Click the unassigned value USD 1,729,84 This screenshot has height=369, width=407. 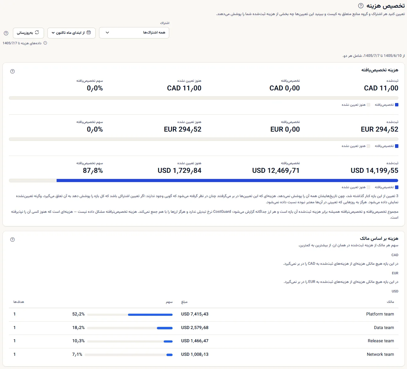click(180, 171)
